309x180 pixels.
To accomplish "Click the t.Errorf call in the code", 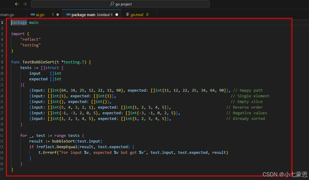I will coord(49,152).
